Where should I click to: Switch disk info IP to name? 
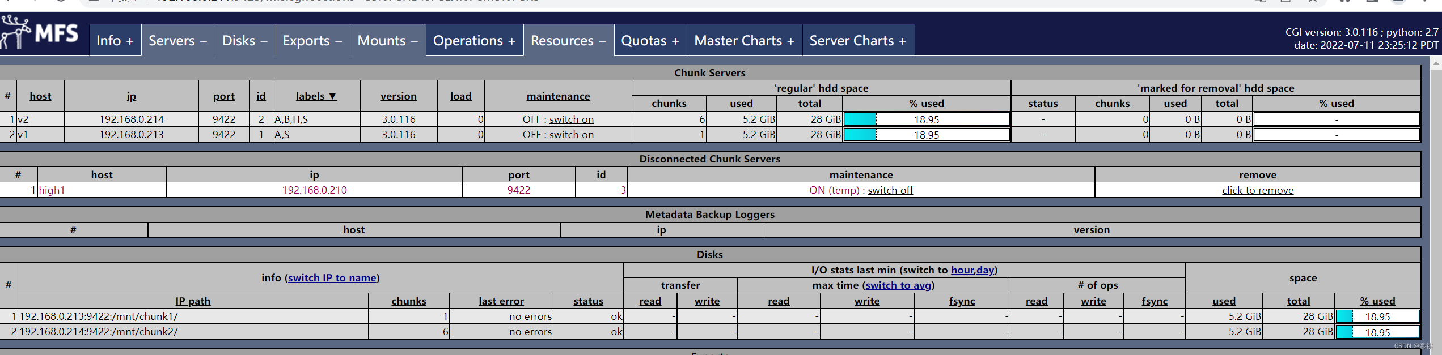[x=332, y=278]
